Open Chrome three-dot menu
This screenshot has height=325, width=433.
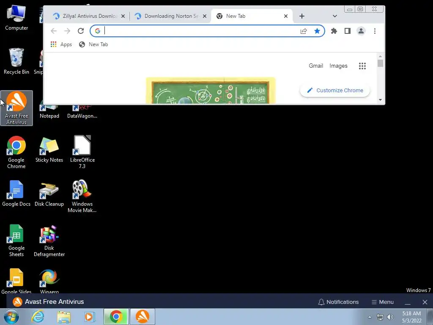click(x=375, y=31)
